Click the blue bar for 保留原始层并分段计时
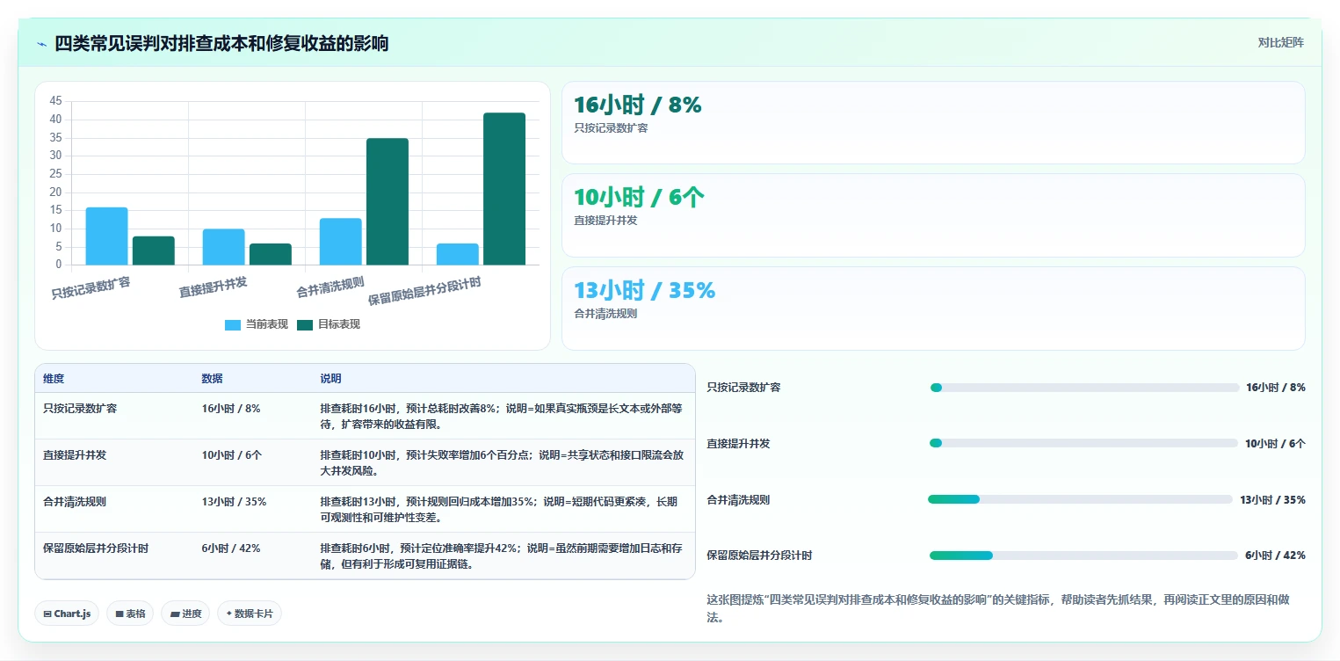Screen dimensions: 1340x661 pos(458,254)
